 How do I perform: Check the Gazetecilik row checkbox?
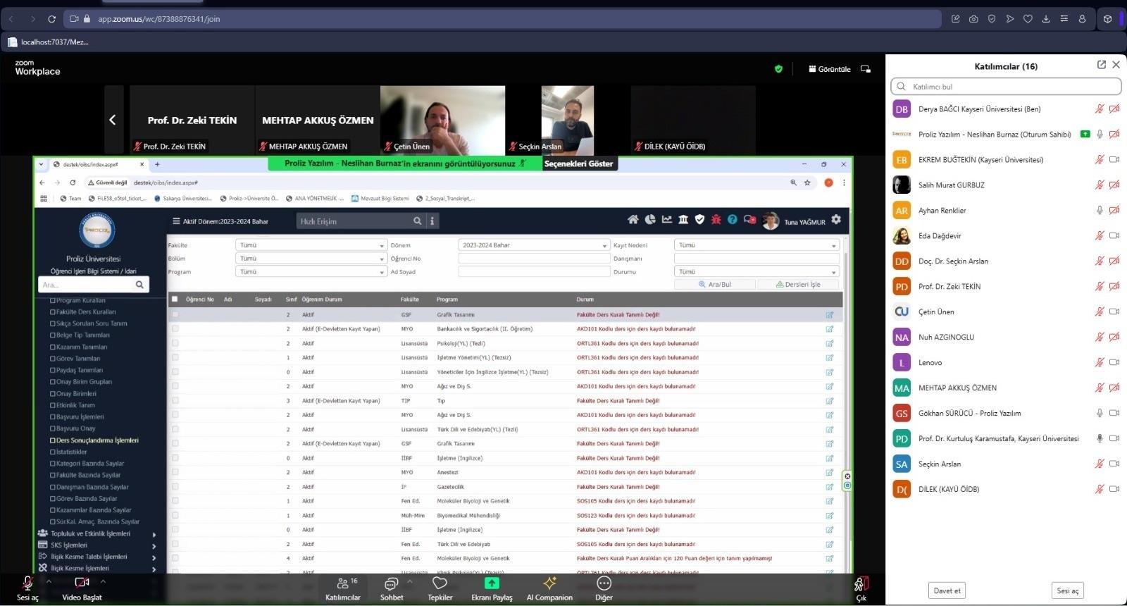click(175, 486)
